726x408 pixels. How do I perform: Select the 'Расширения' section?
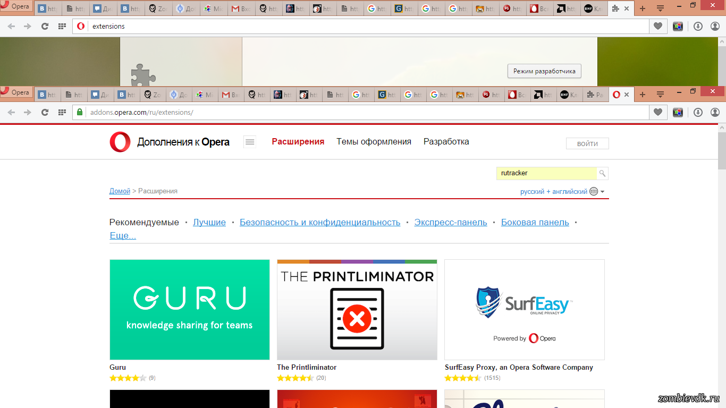[x=298, y=142]
